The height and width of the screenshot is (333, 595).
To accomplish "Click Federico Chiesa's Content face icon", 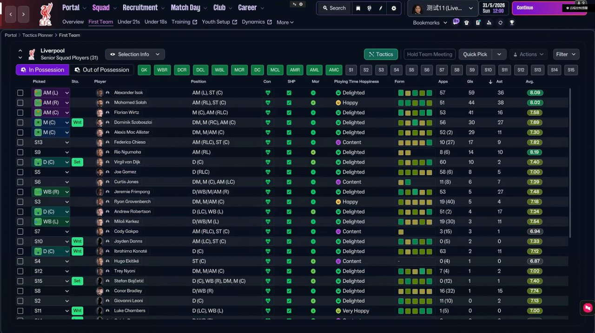I will (338, 142).
